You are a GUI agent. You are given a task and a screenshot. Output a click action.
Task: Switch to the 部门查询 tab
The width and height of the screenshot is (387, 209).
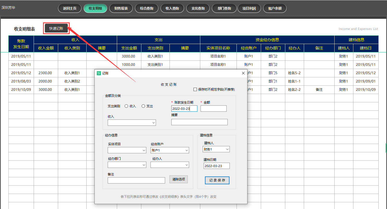tap(224, 8)
